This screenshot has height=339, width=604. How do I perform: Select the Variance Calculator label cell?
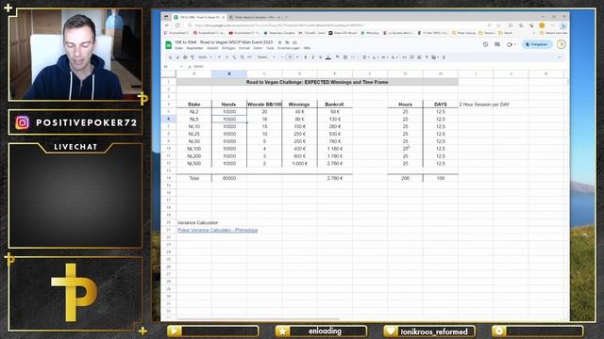(x=197, y=223)
